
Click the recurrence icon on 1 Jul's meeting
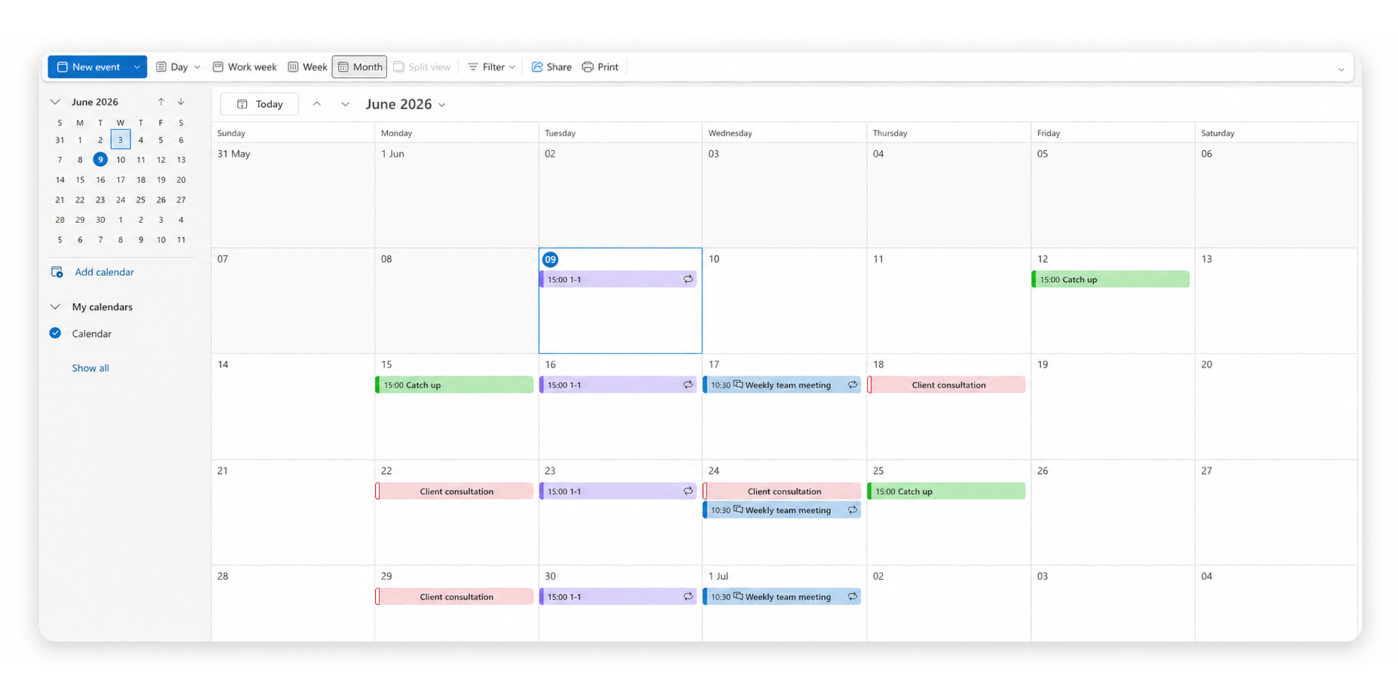coord(852,597)
